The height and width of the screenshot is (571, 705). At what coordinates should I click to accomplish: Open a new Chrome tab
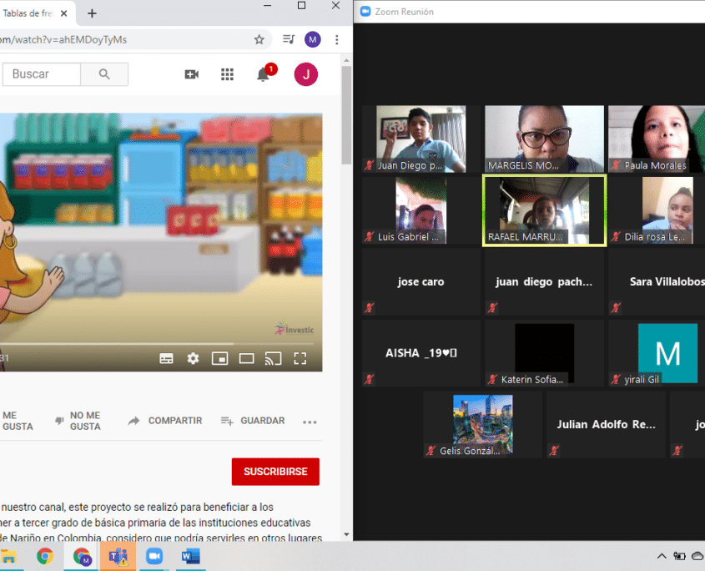(92, 13)
